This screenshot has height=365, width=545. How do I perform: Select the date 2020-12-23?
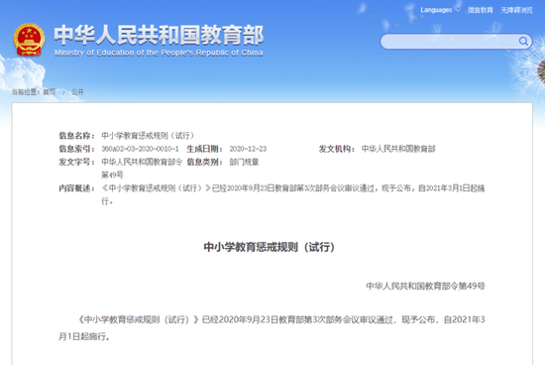click(248, 149)
